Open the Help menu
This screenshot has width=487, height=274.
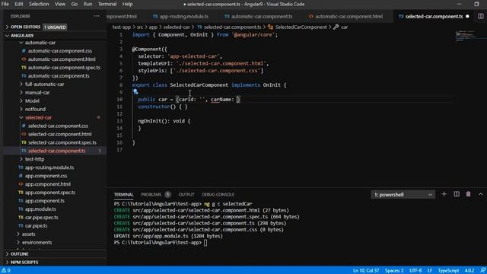pyautogui.click(x=127, y=4)
